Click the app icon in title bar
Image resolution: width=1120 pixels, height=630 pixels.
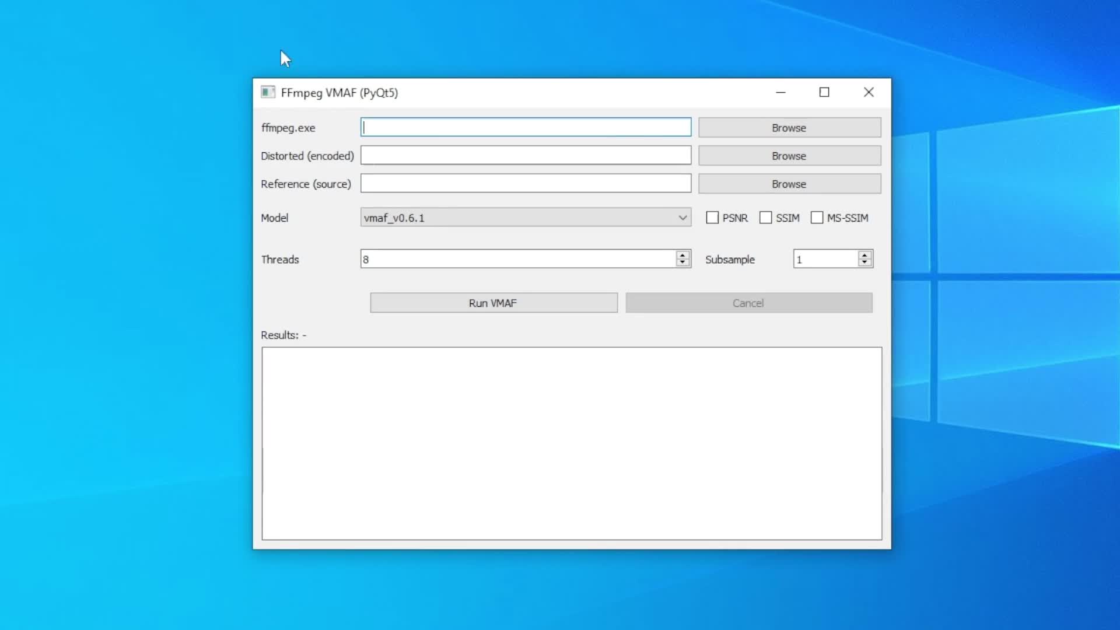(268, 92)
